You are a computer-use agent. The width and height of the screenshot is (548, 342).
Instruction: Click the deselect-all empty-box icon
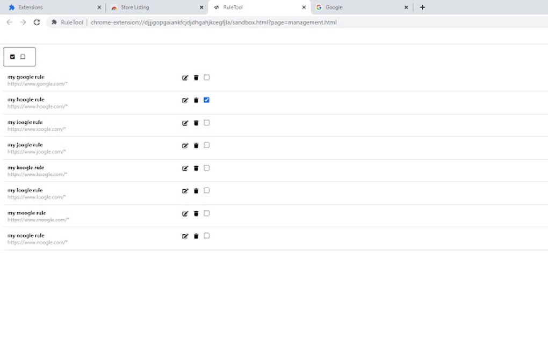[23, 56]
